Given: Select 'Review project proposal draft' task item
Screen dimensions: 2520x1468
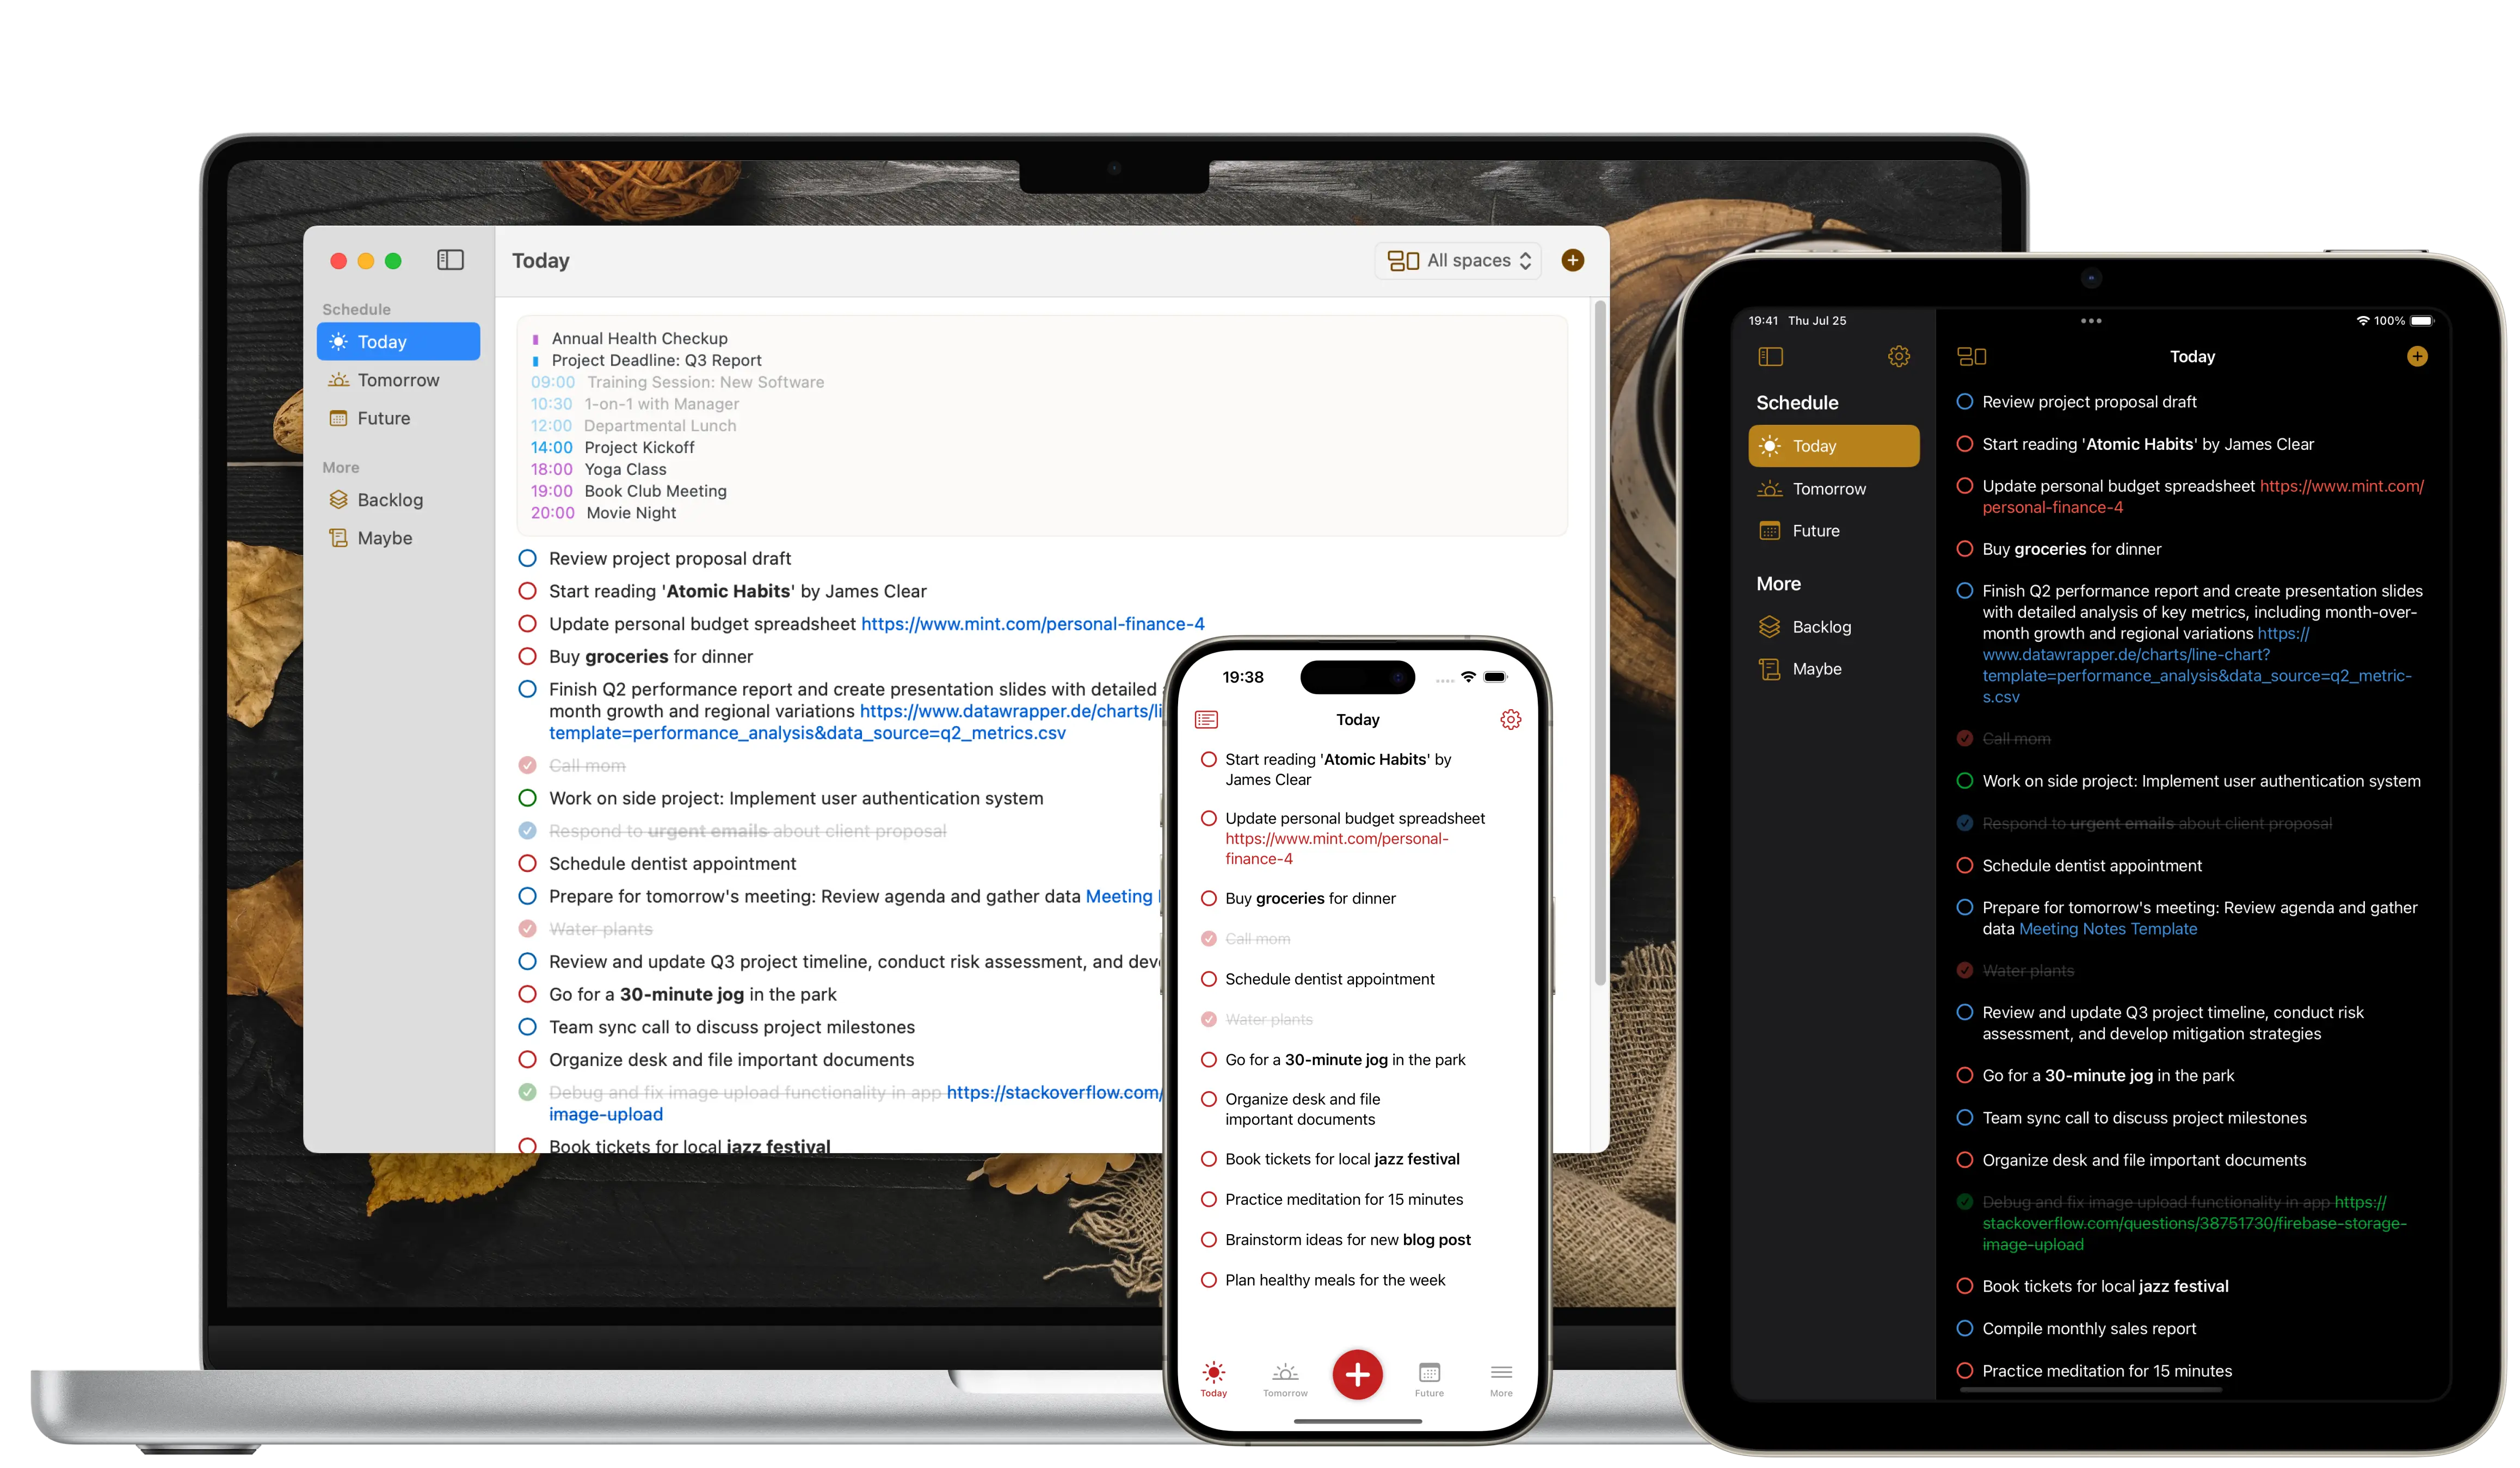Looking at the screenshot, I should click(669, 558).
